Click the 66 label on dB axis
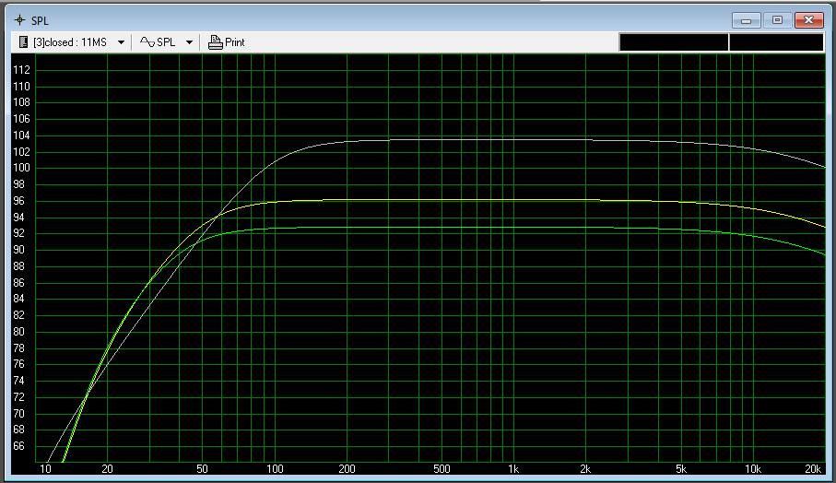 click(18, 446)
